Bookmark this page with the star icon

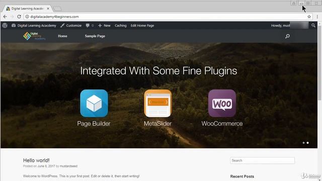(x=309, y=17)
